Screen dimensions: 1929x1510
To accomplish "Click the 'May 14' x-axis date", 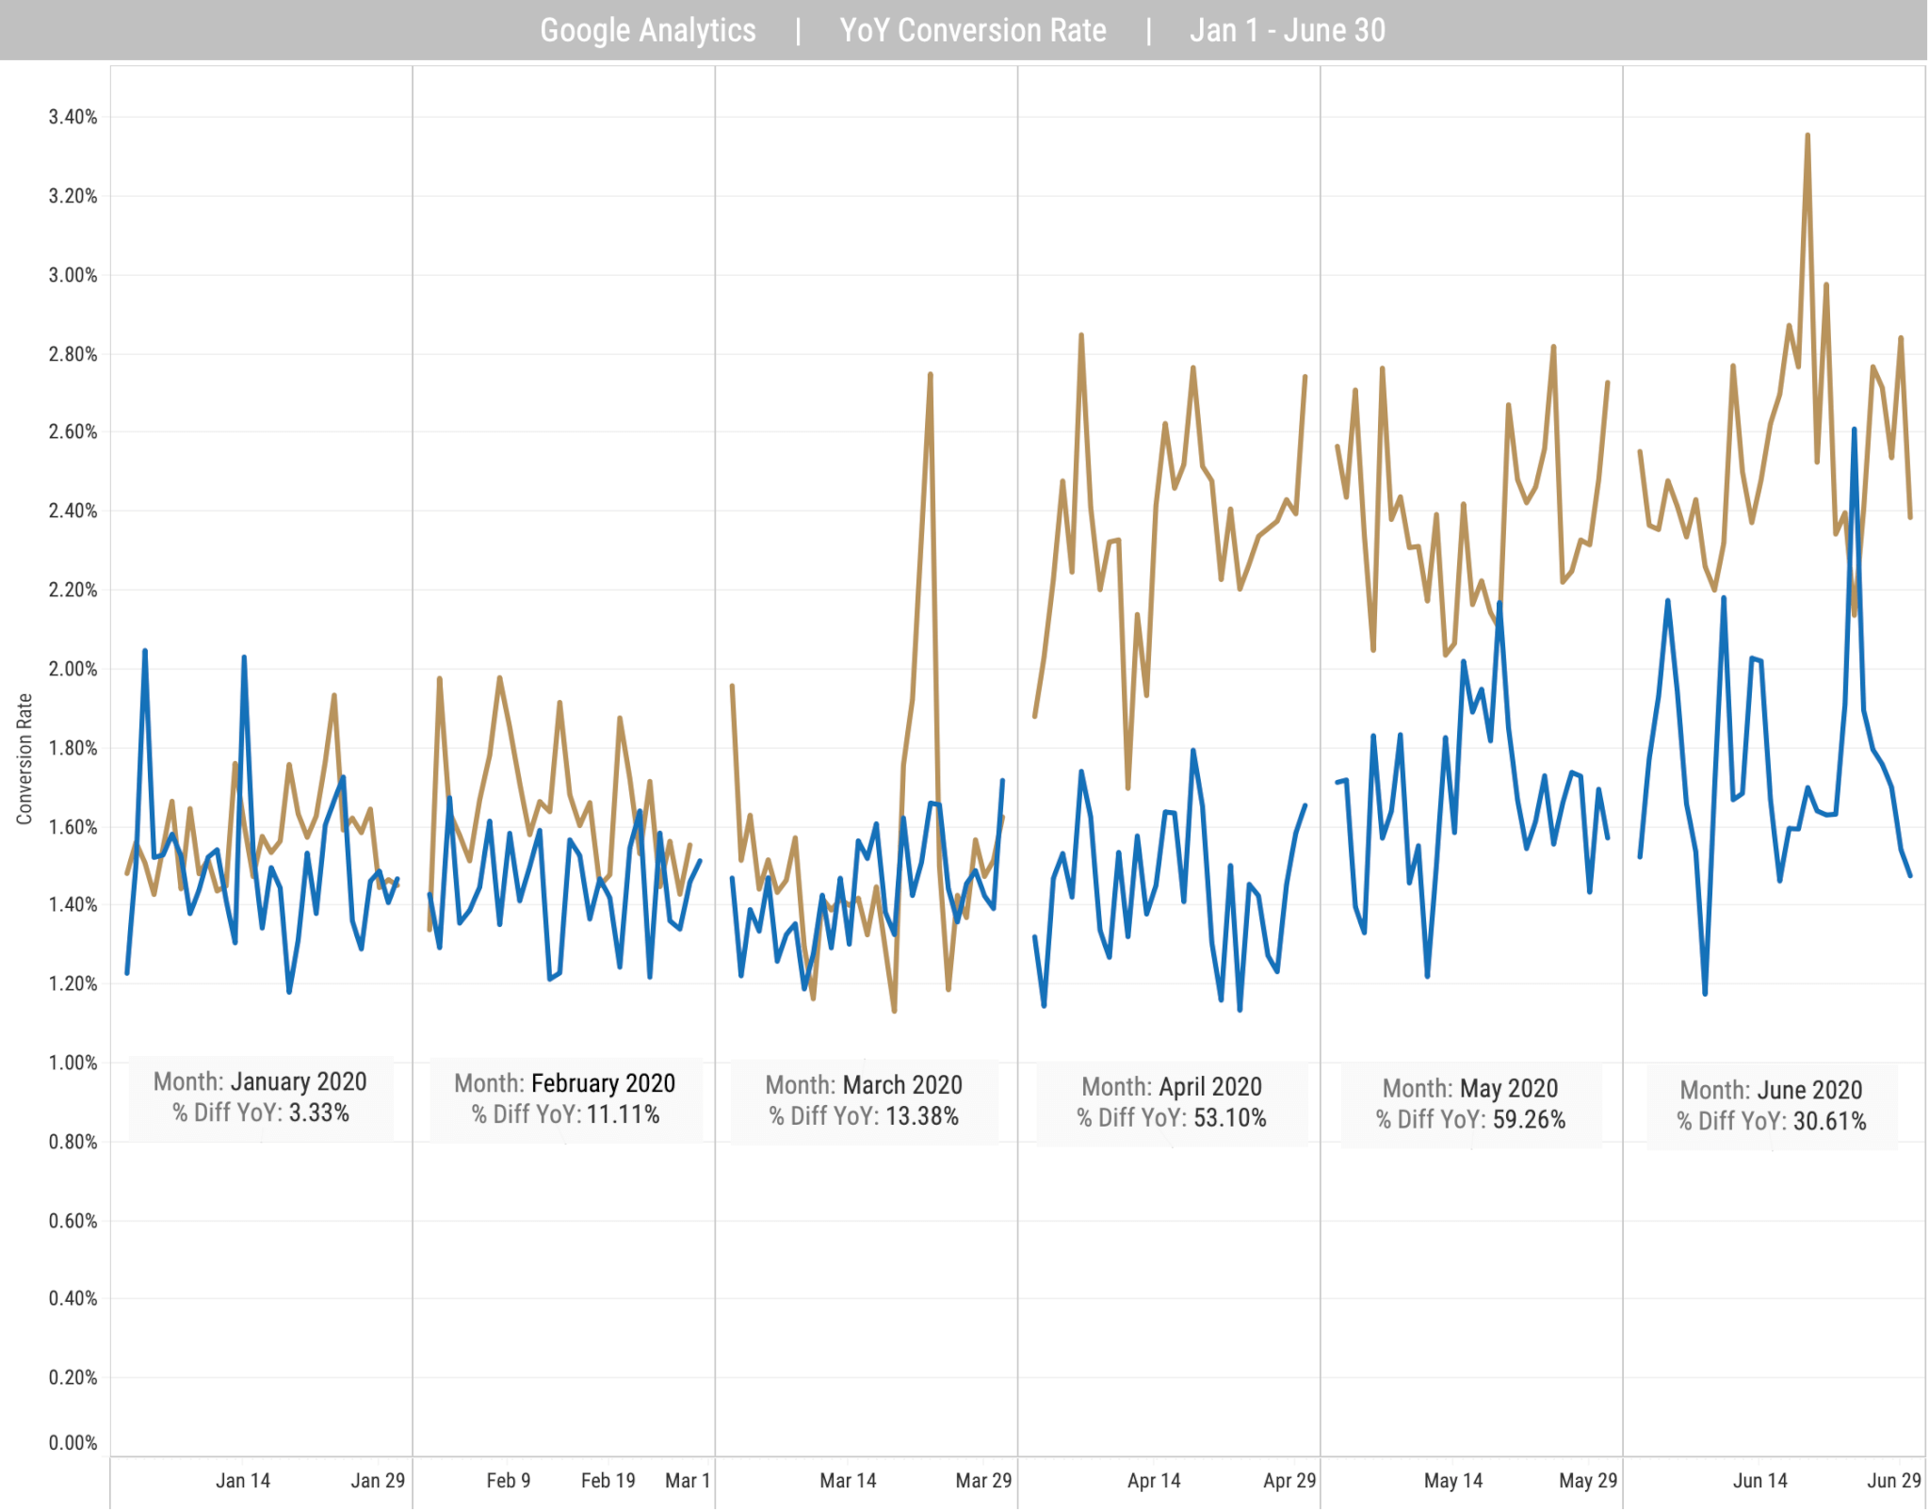I will (1453, 1481).
